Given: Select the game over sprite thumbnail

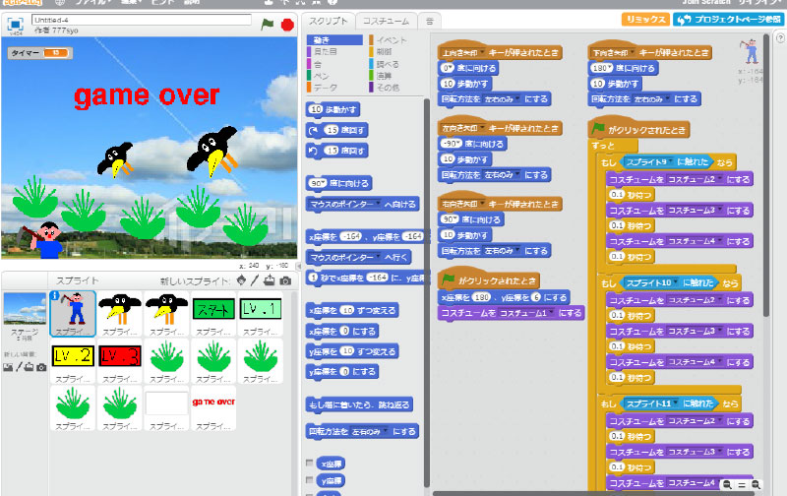Looking at the screenshot, I should click(213, 407).
